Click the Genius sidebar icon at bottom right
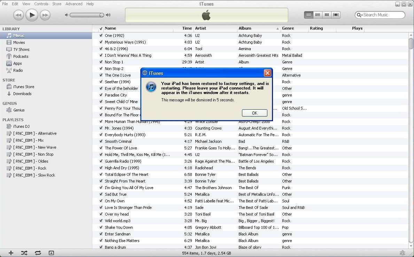Image resolution: width=414 pixels, height=257 pixels. coord(403,253)
